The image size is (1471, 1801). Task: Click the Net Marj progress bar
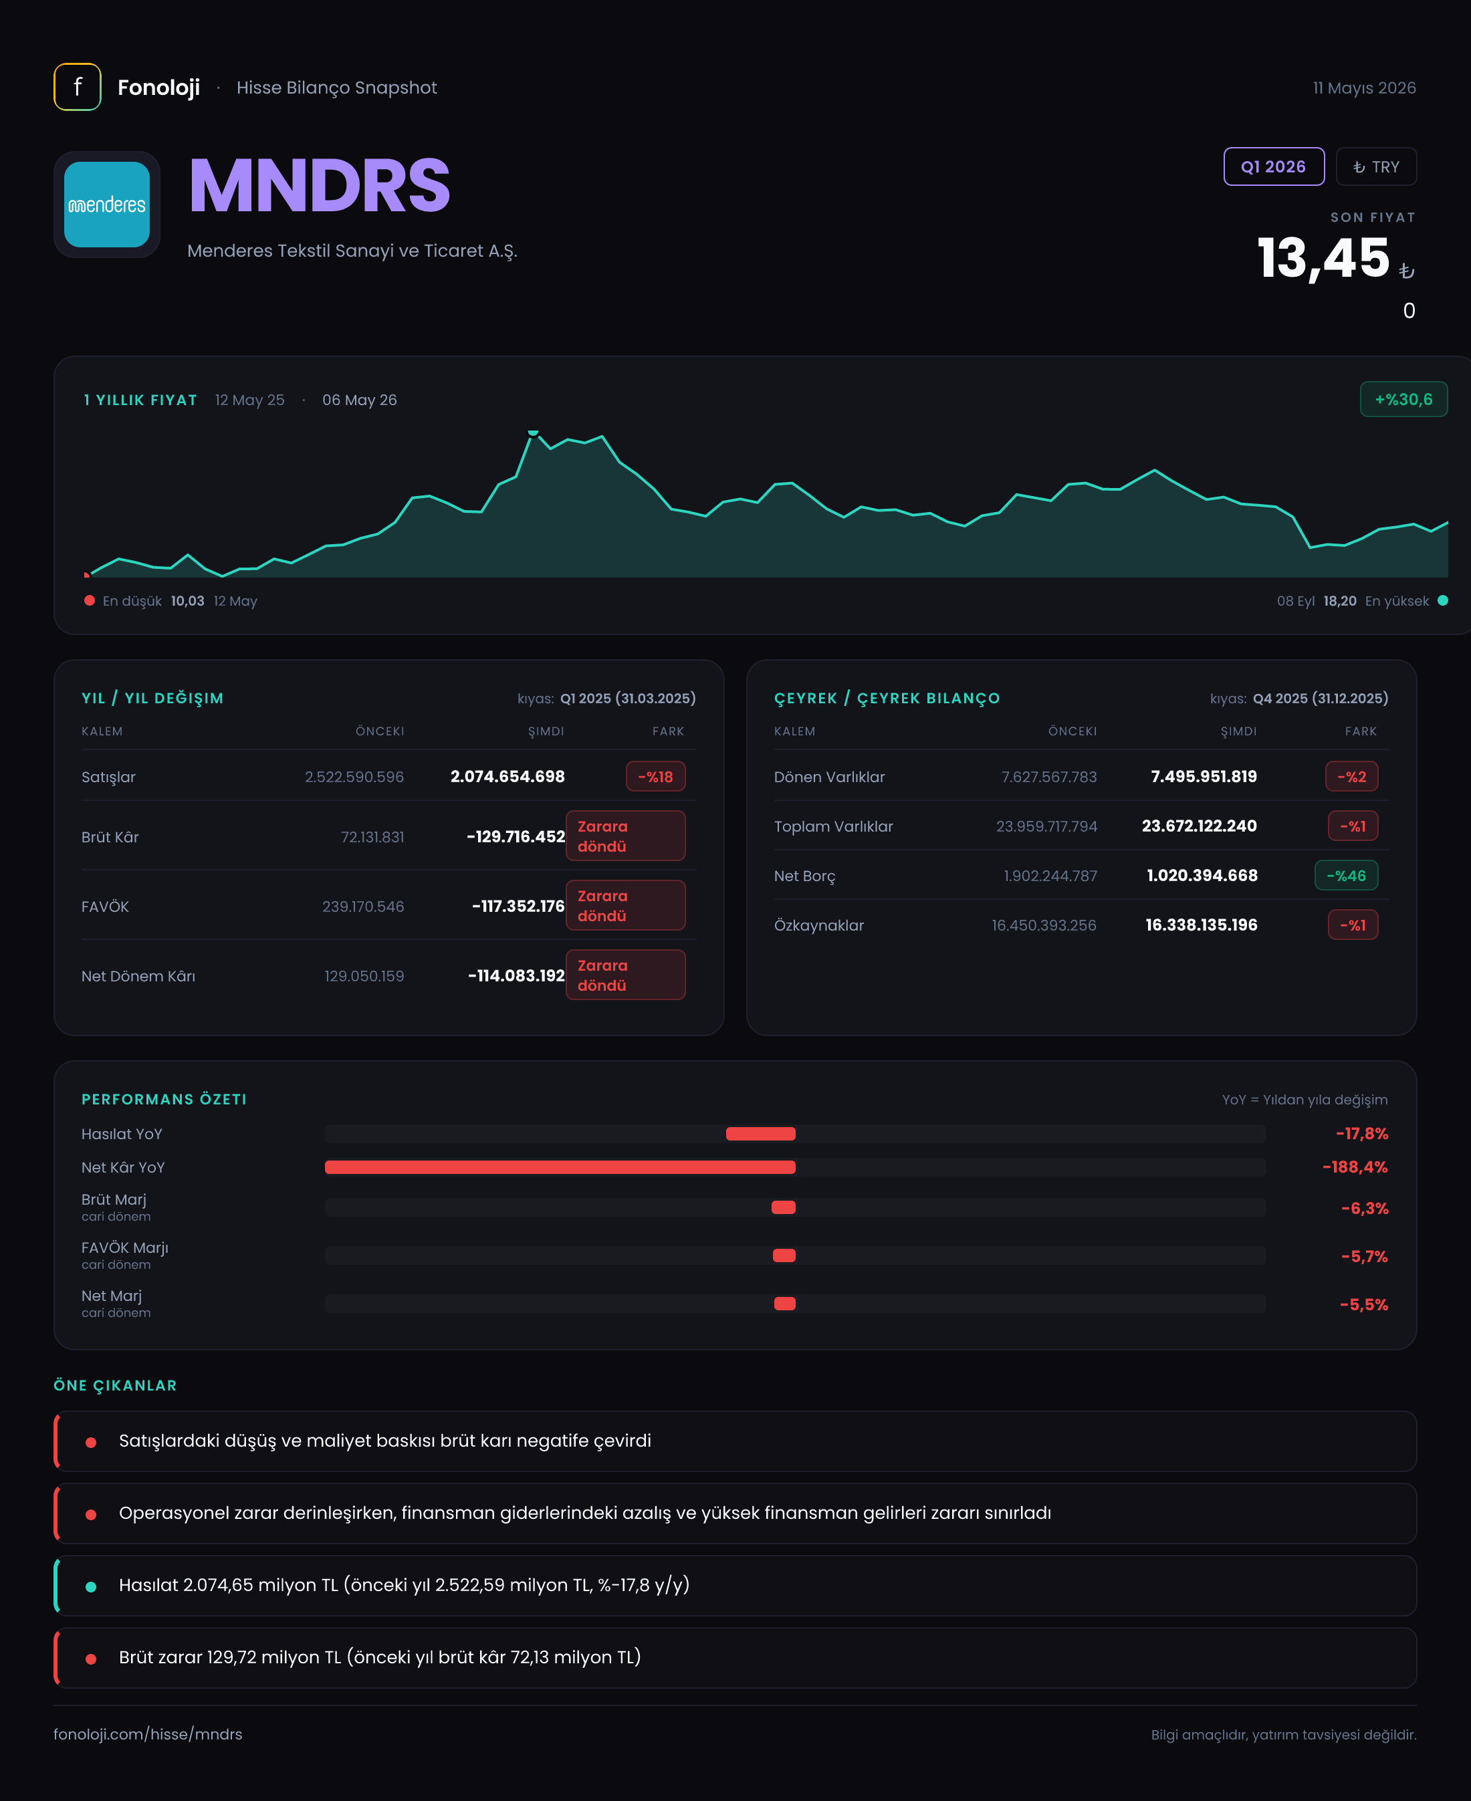[x=795, y=1304]
